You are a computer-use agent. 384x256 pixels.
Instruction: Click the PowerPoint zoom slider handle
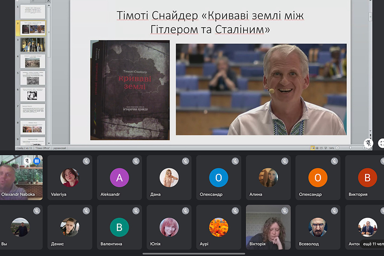coord(350,148)
